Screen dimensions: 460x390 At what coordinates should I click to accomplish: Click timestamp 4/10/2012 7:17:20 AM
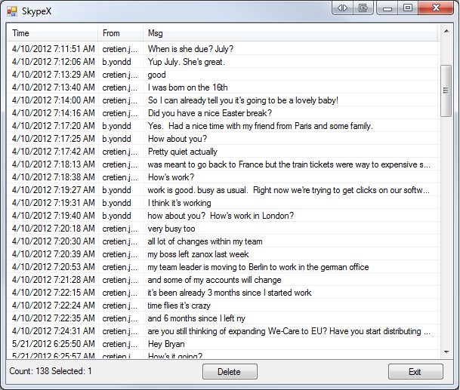[x=54, y=126]
